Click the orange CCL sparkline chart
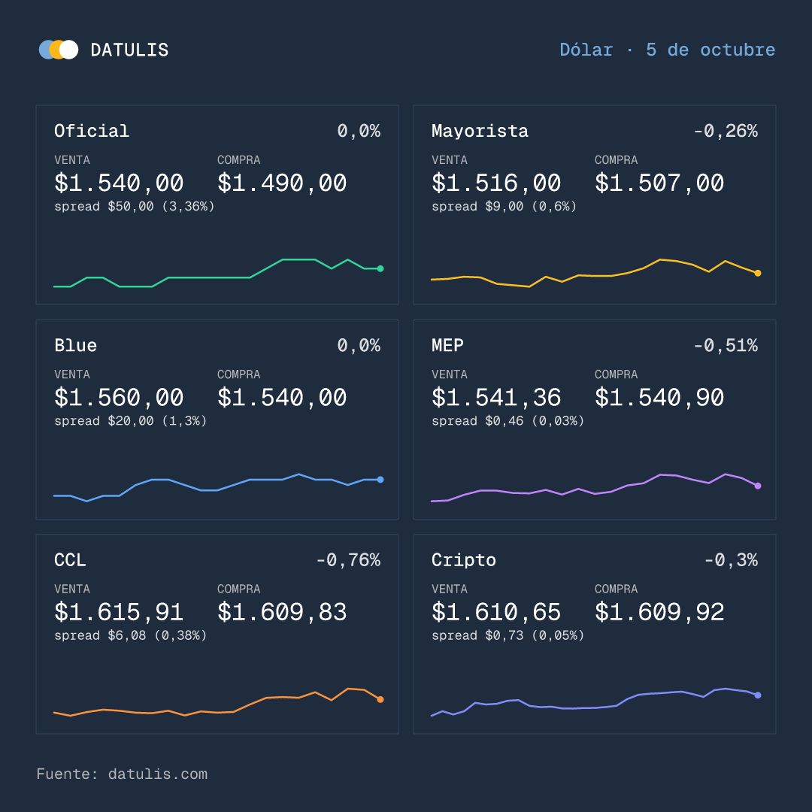812x812 pixels. 217,702
